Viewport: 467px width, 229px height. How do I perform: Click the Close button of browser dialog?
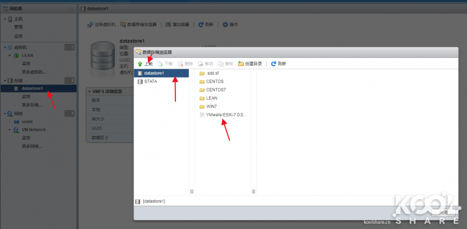443,213
